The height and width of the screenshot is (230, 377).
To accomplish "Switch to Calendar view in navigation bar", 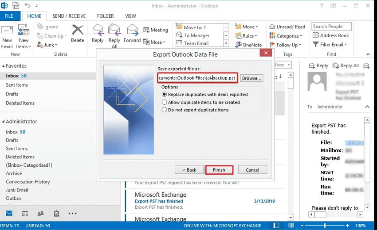I will point(25,213).
